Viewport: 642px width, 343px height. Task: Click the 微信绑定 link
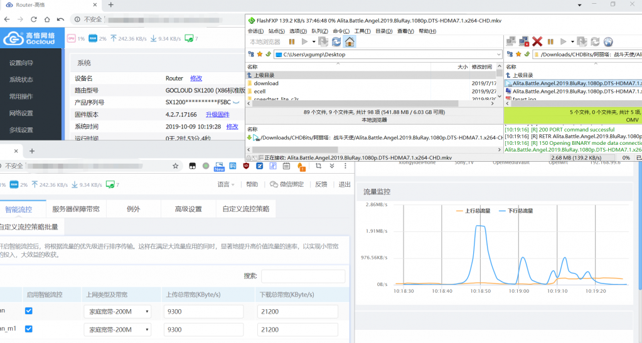[x=287, y=184]
